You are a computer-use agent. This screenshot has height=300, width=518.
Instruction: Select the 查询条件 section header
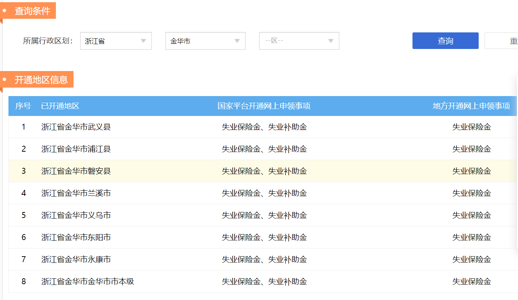point(32,11)
